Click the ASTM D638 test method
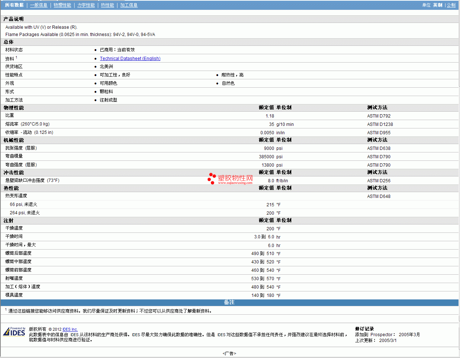The image size is (460, 358). 379,148
